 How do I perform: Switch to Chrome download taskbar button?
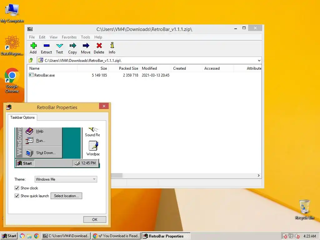coord(116,236)
